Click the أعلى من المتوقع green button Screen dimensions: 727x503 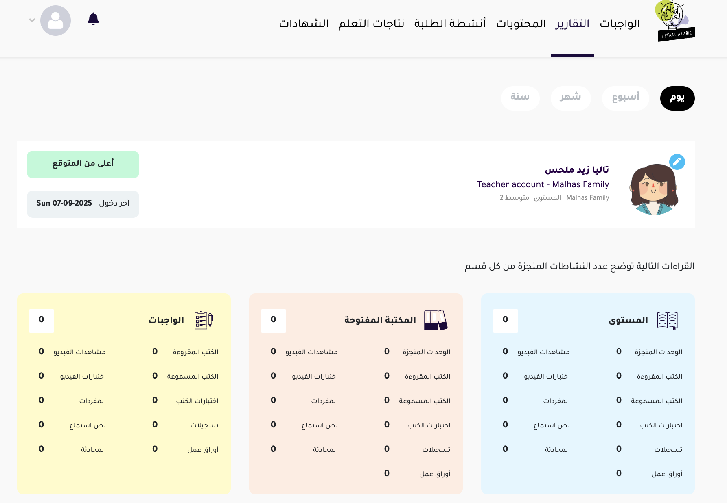pos(83,164)
